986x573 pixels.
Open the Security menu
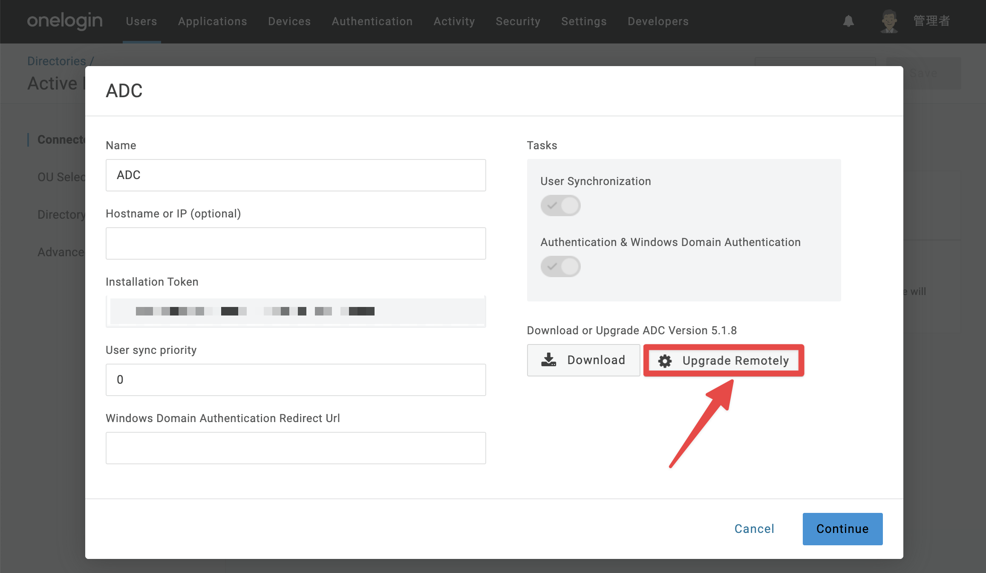[x=518, y=21]
